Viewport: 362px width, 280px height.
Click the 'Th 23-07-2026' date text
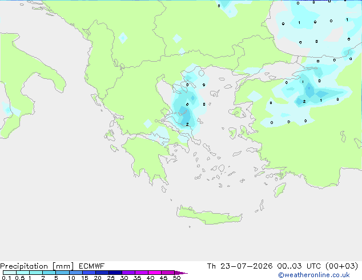[240, 266]
